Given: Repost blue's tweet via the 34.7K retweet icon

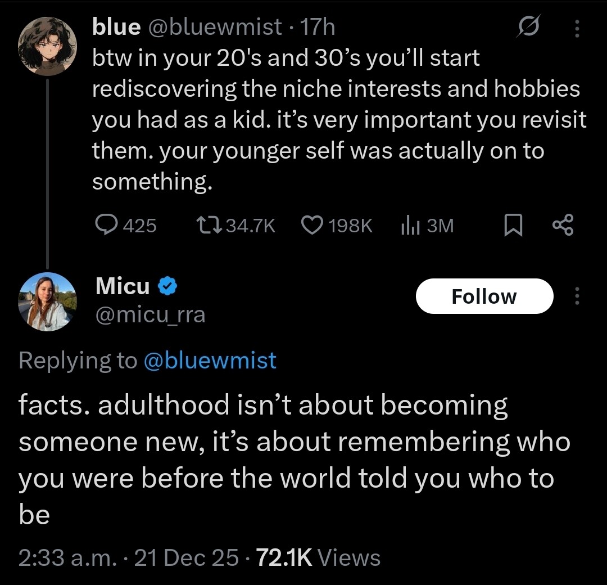Looking at the screenshot, I should tap(210, 226).
